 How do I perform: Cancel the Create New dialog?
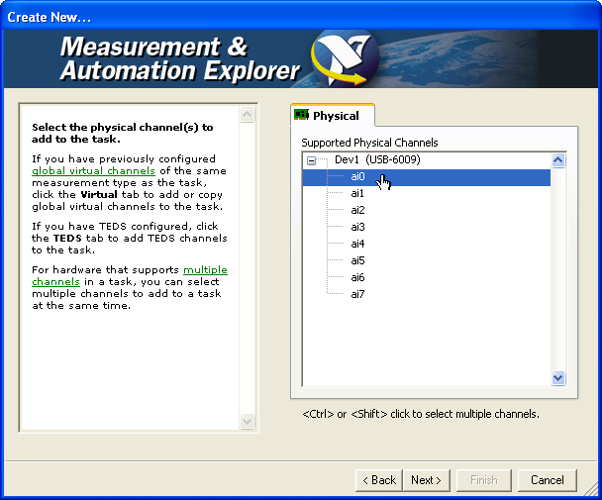[548, 480]
